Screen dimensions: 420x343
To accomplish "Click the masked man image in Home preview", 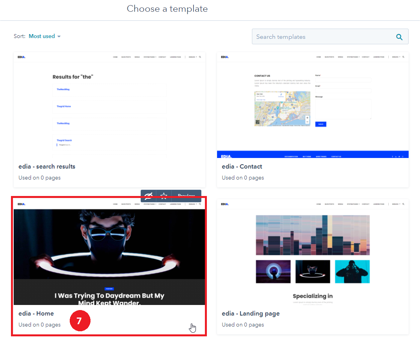I will [109, 243].
